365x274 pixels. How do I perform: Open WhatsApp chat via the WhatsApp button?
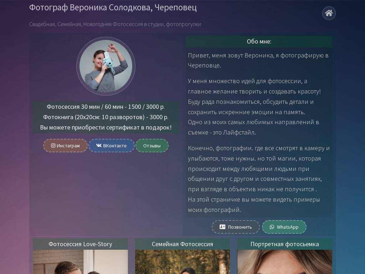(284, 227)
